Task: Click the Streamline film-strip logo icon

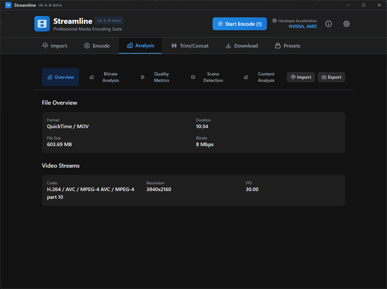Action: 42,24
